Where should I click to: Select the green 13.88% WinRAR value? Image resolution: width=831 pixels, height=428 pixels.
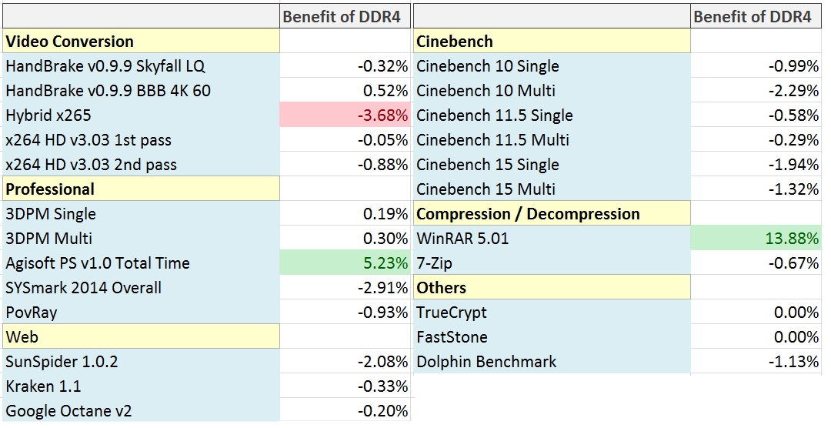point(756,239)
